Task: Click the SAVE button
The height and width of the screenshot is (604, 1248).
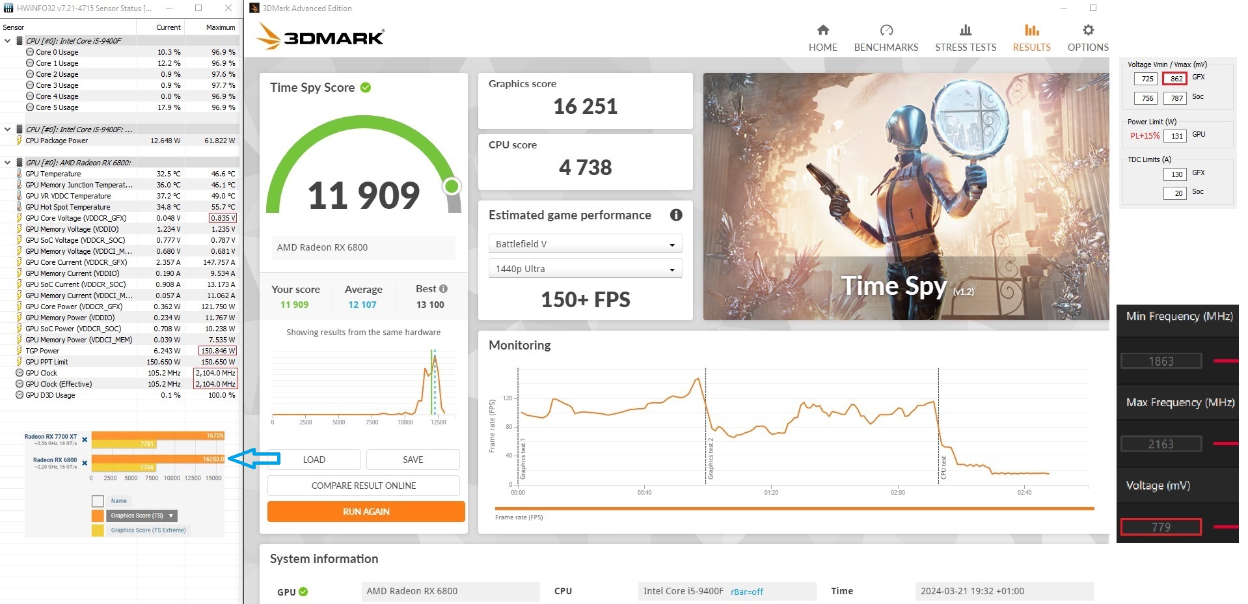Action: click(x=413, y=460)
